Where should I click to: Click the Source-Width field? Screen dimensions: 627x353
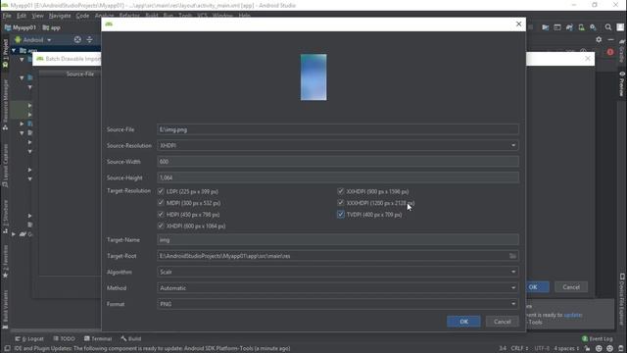[338, 161]
